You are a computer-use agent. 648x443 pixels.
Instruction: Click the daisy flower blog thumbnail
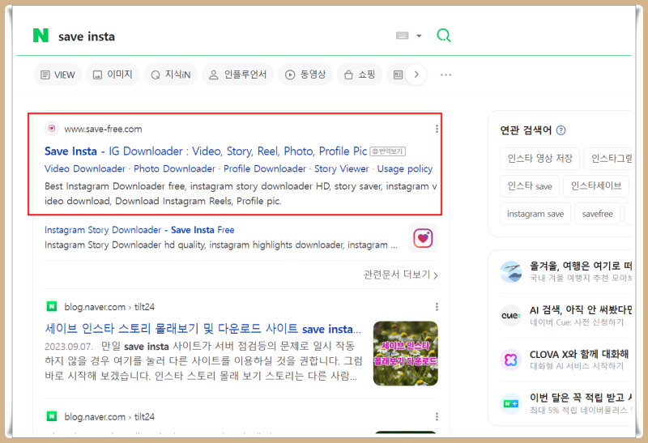(406, 353)
